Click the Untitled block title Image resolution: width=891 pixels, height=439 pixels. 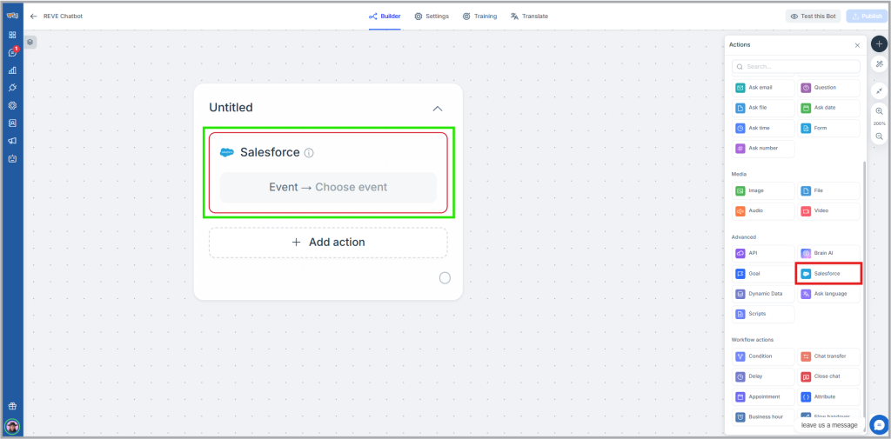[x=231, y=107]
